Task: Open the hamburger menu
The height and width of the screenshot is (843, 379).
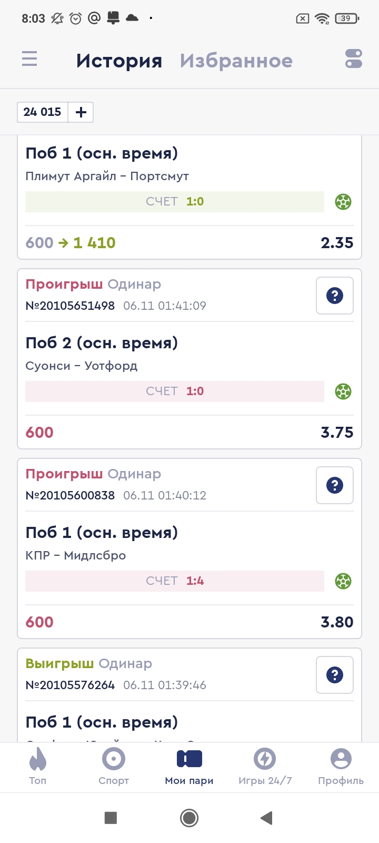Action: (x=29, y=58)
